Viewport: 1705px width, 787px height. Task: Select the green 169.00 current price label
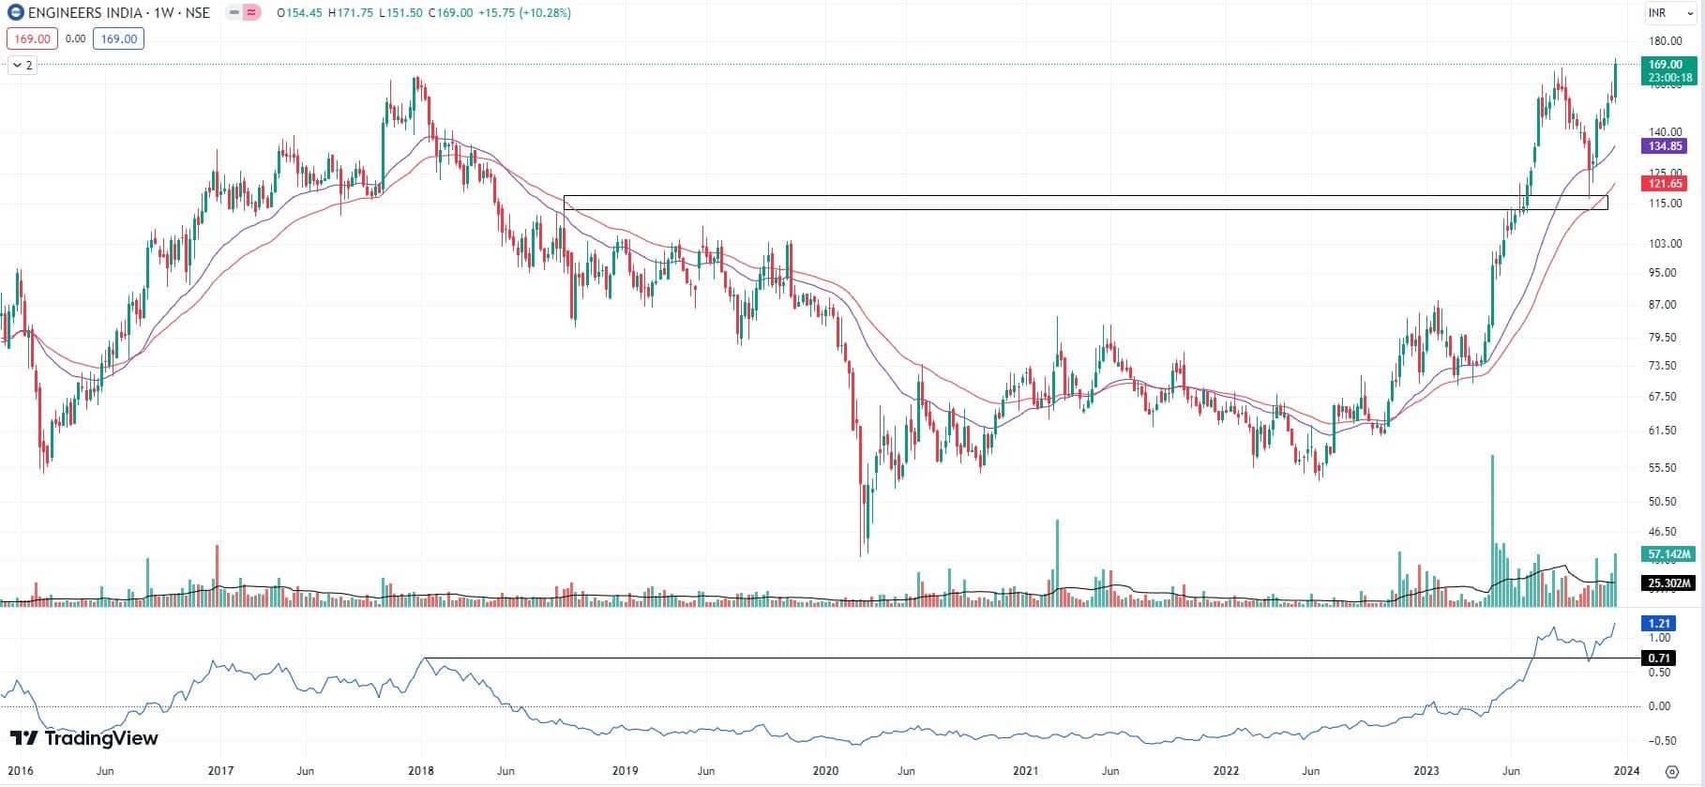(x=1666, y=65)
